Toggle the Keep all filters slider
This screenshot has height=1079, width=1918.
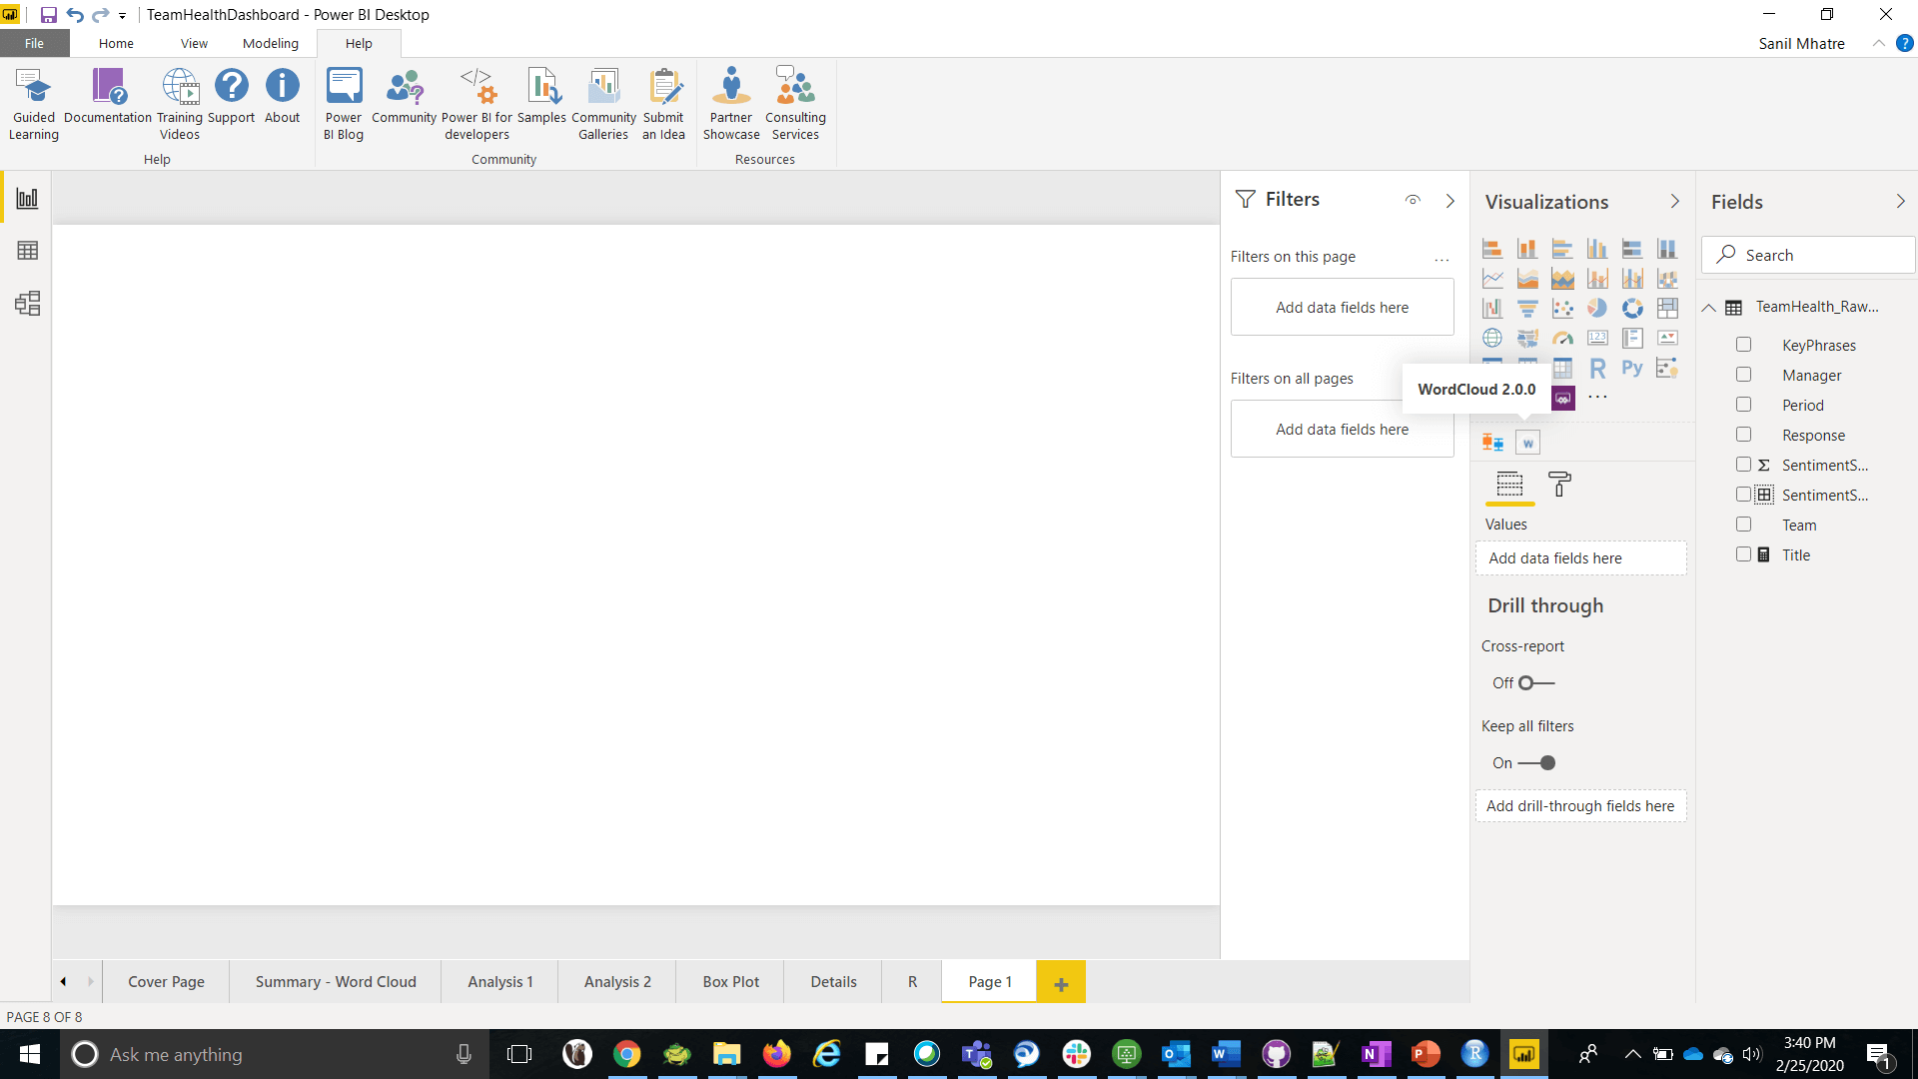point(1536,763)
